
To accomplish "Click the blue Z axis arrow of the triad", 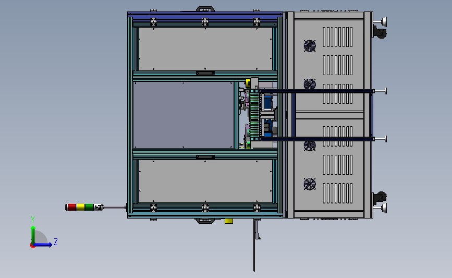I will (x=43, y=245).
